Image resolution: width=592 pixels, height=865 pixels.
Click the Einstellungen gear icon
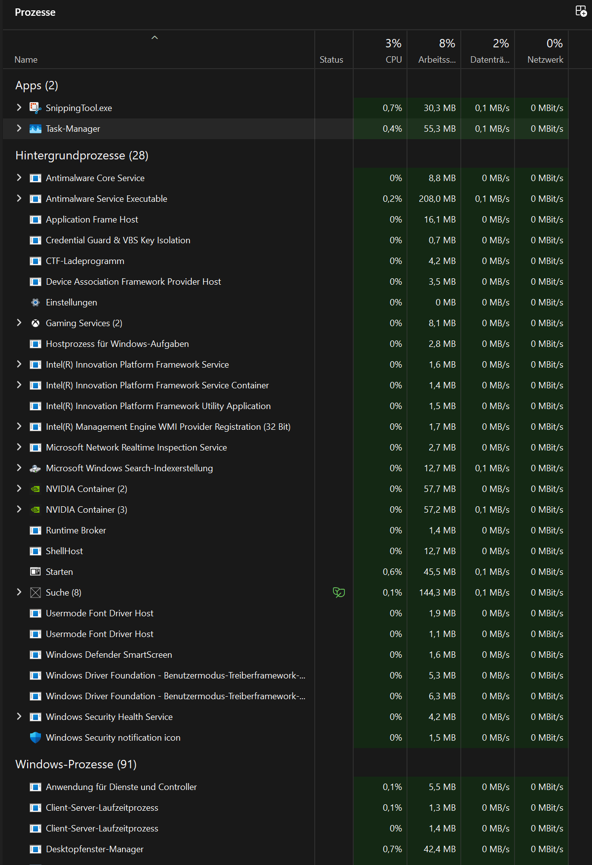[35, 302]
